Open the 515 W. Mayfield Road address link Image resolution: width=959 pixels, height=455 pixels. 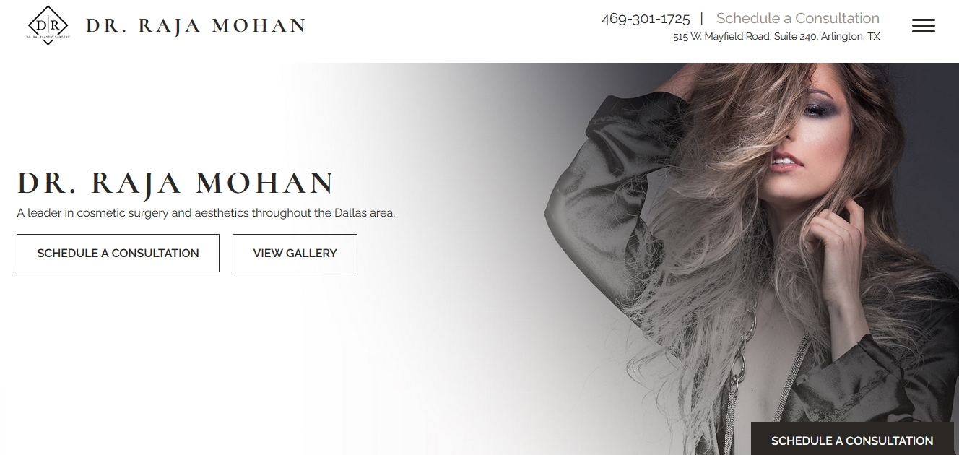click(776, 37)
